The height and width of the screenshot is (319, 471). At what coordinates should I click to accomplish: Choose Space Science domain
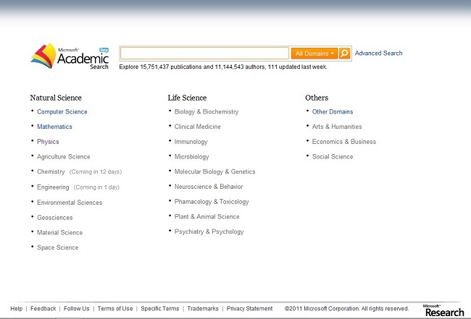[x=58, y=247]
